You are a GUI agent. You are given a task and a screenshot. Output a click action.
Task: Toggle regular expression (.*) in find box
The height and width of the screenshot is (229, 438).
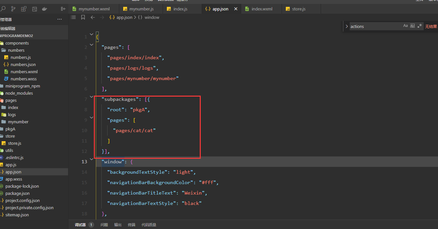point(420,26)
